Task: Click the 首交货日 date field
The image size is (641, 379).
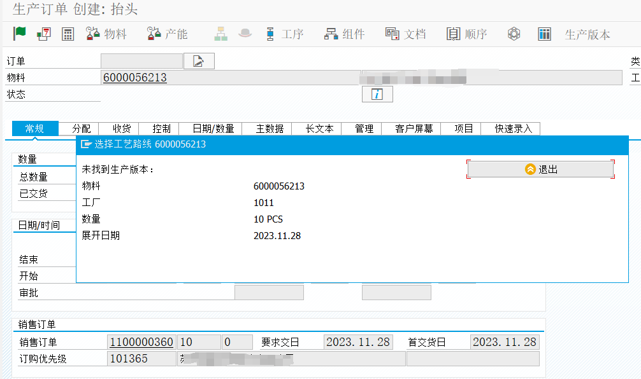Action: point(505,342)
